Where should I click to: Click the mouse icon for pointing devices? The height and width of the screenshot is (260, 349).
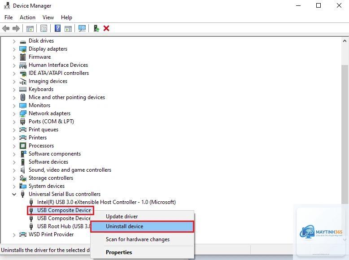[23, 97]
